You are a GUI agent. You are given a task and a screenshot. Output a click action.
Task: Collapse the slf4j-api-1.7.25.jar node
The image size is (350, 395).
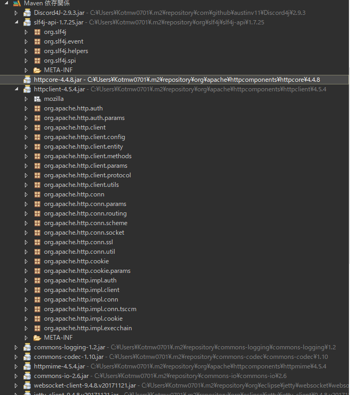[16, 22]
